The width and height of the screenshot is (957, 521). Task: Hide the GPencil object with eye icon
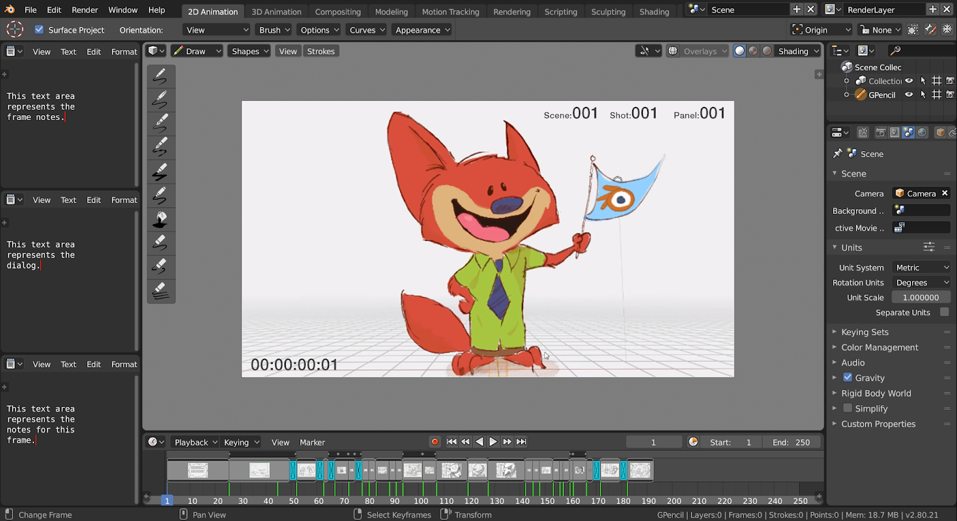pos(909,94)
